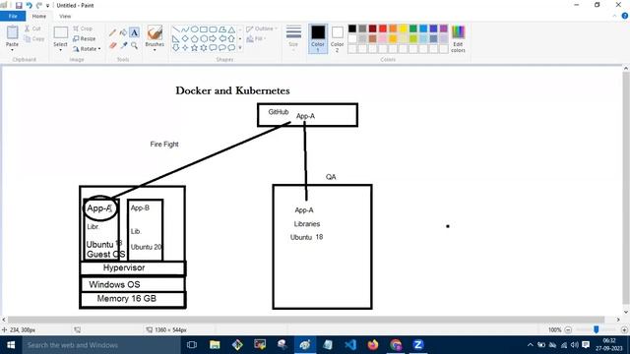The image size is (630, 354).
Task: Open the Brushes dropdown arrow
Action: coord(155,50)
